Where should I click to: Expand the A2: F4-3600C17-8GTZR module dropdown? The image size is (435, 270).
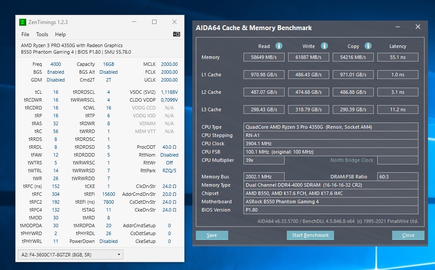pos(70,254)
